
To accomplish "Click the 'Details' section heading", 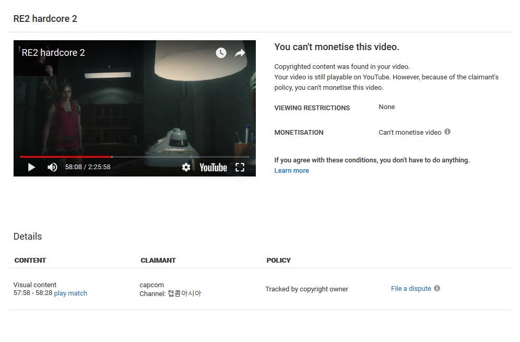I will (28, 237).
